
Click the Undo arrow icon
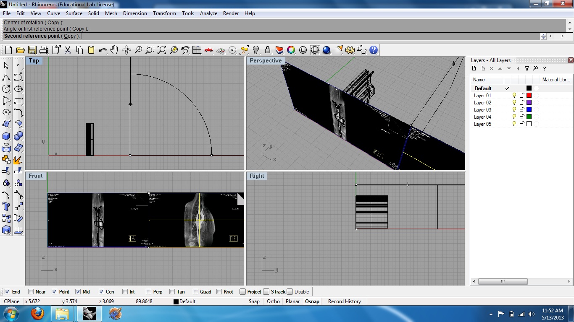click(103, 50)
